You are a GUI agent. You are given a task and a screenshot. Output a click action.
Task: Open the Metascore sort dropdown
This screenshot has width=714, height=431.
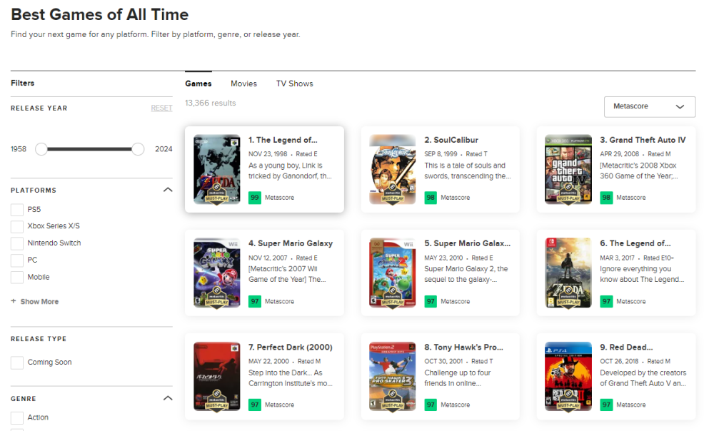tap(649, 106)
